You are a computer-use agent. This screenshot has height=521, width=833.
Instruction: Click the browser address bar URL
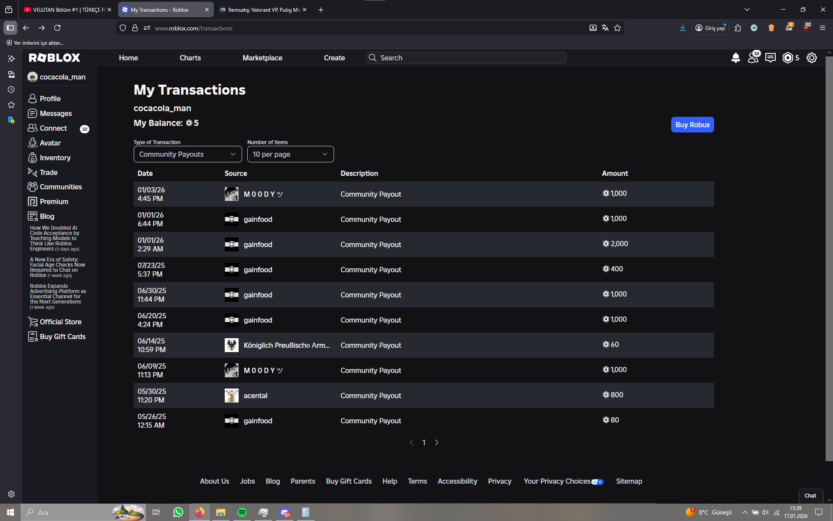pyautogui.click(x=193, y=28)
